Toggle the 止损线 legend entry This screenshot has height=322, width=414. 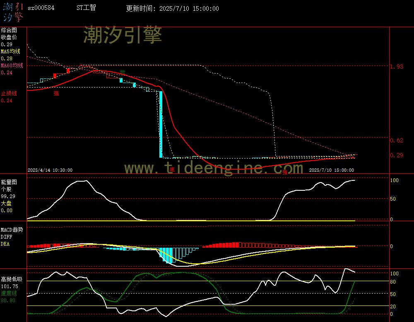(9, 93)
